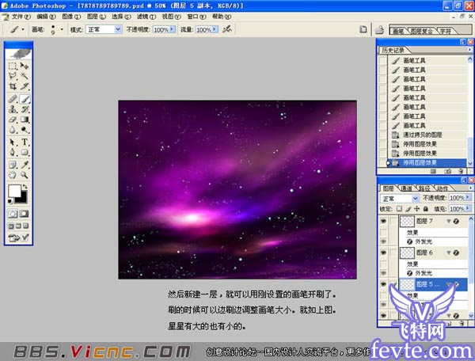475x361 pixels.
Task: Activate the Type (T) tool
Action: pos(25,142)
